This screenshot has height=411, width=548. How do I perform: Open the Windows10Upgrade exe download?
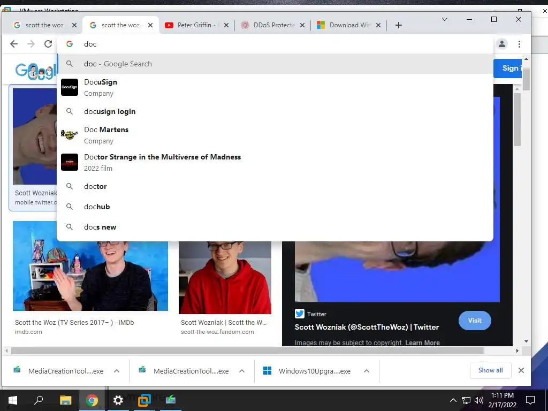tap(308, 371)
